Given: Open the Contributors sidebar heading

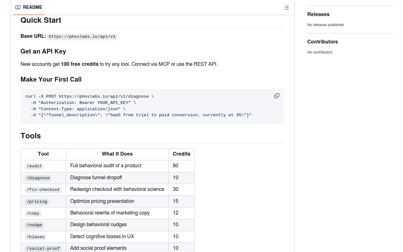Looking at the screenshot, I should pyautogui.click(x=322, y=42).
